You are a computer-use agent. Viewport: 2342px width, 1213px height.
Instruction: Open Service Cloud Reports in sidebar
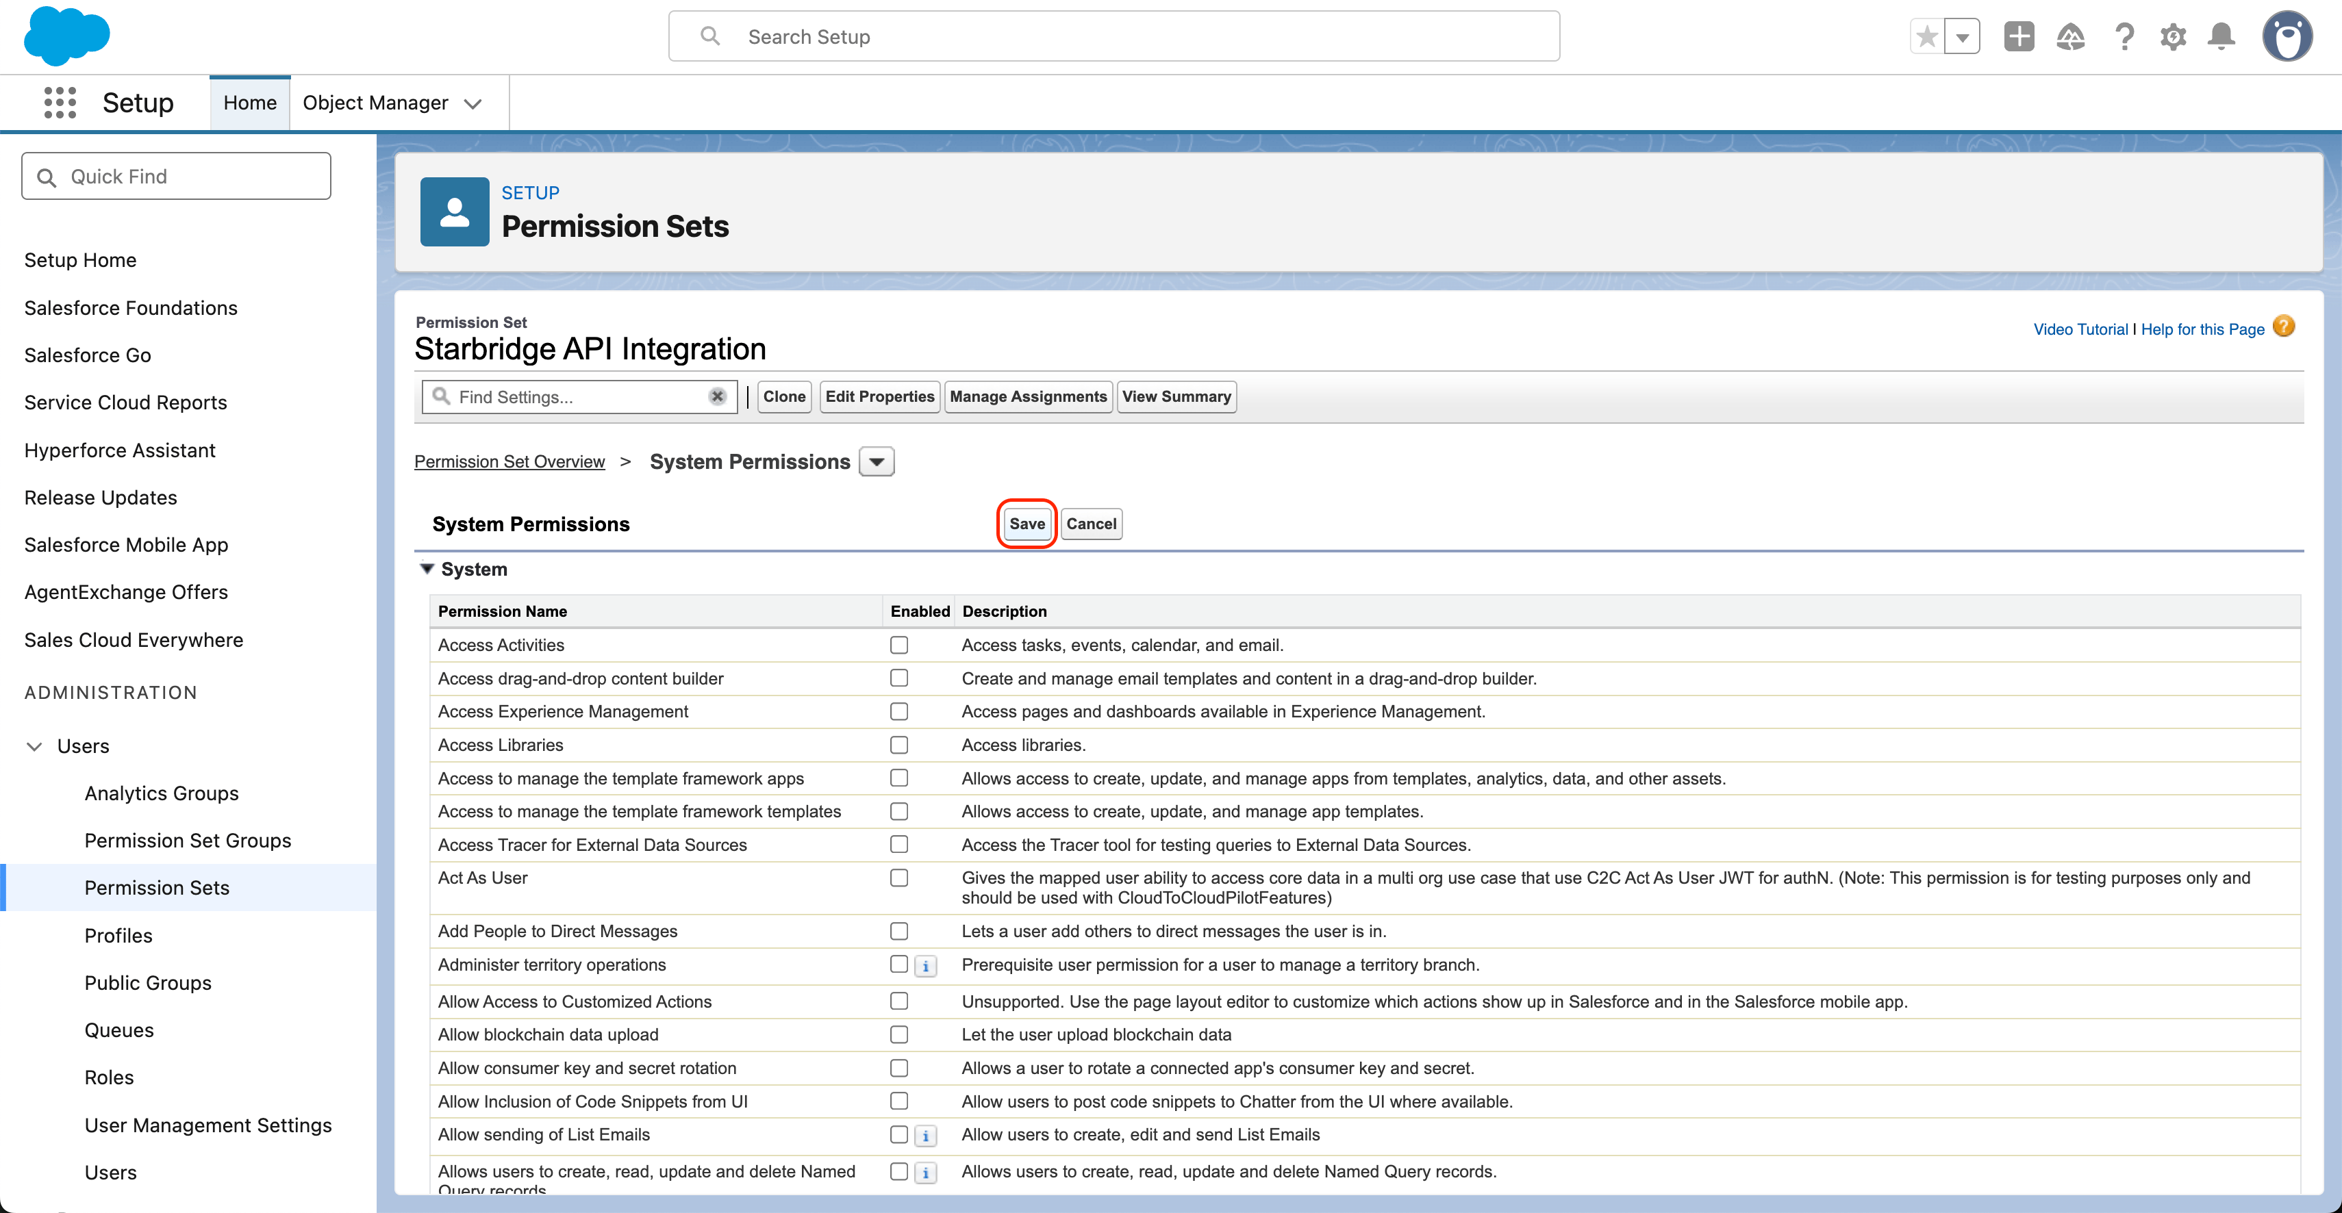coord(125,403)
